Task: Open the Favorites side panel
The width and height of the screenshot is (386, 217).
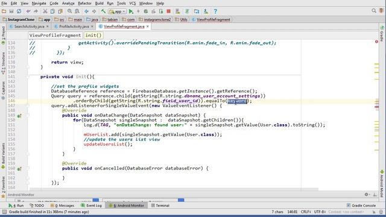Action: click(3, 187)
